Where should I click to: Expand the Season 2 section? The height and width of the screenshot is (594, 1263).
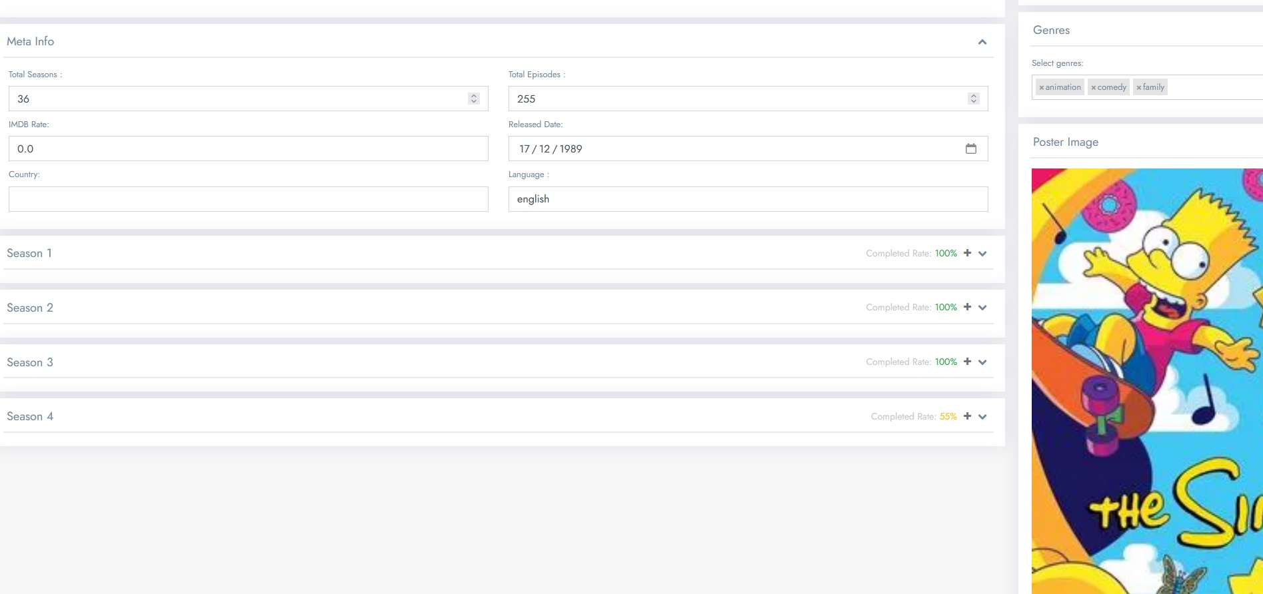click(x=982, y=308)
